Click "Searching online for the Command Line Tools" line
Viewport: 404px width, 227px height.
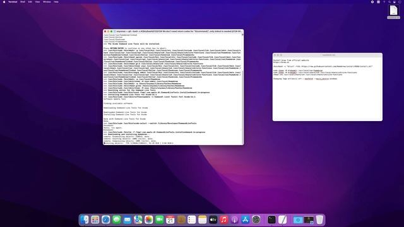[x=129, y=90]
